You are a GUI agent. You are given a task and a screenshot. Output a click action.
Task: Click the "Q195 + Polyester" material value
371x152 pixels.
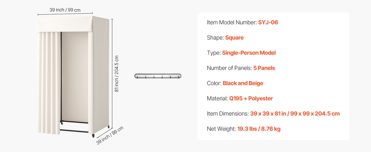coord(251,99)
